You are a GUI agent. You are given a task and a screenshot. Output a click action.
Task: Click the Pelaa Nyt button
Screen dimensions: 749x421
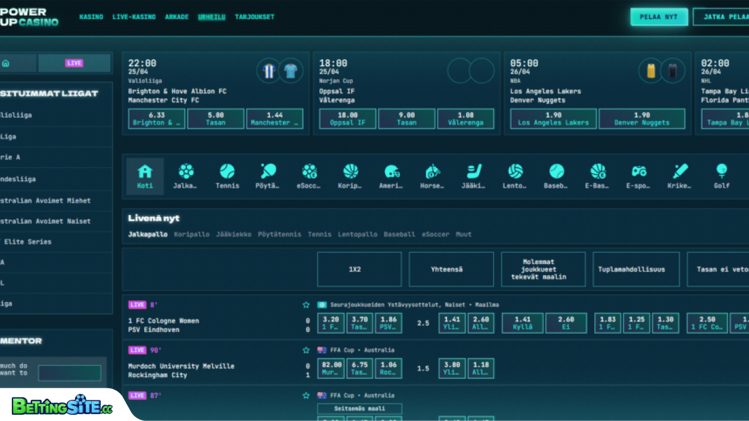(x=659, y=17)
